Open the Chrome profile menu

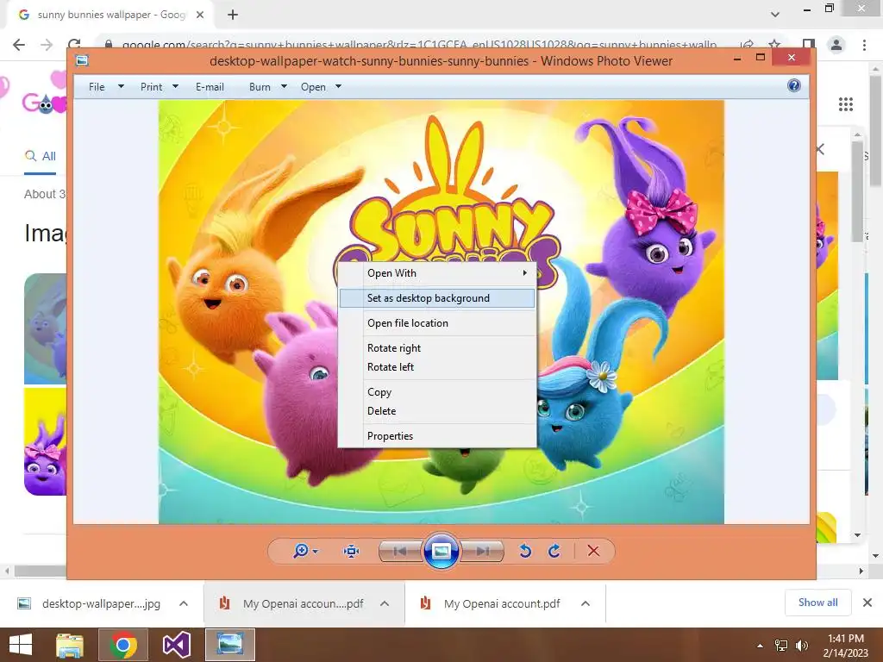(x=836, y=45)
